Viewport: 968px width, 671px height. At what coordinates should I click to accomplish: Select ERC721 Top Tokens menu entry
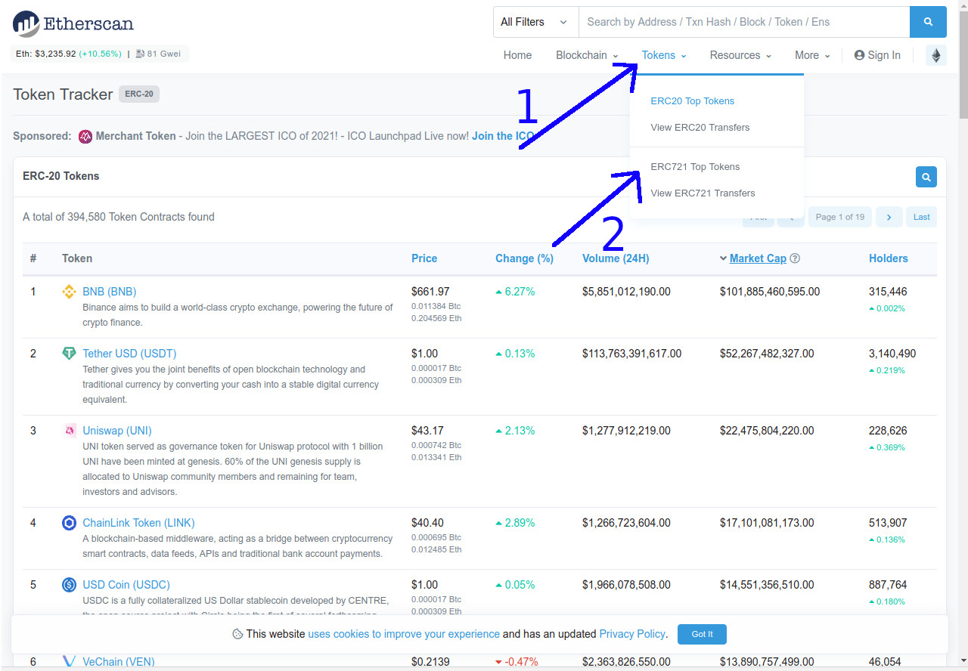pos(695,167)
